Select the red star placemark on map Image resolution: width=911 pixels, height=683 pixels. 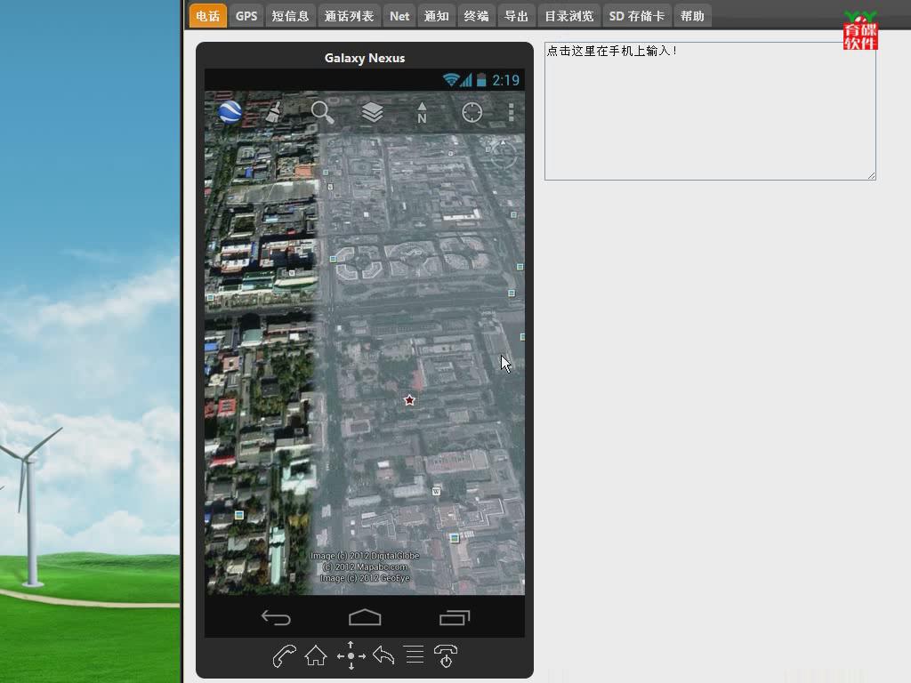[x=409, y=400]
